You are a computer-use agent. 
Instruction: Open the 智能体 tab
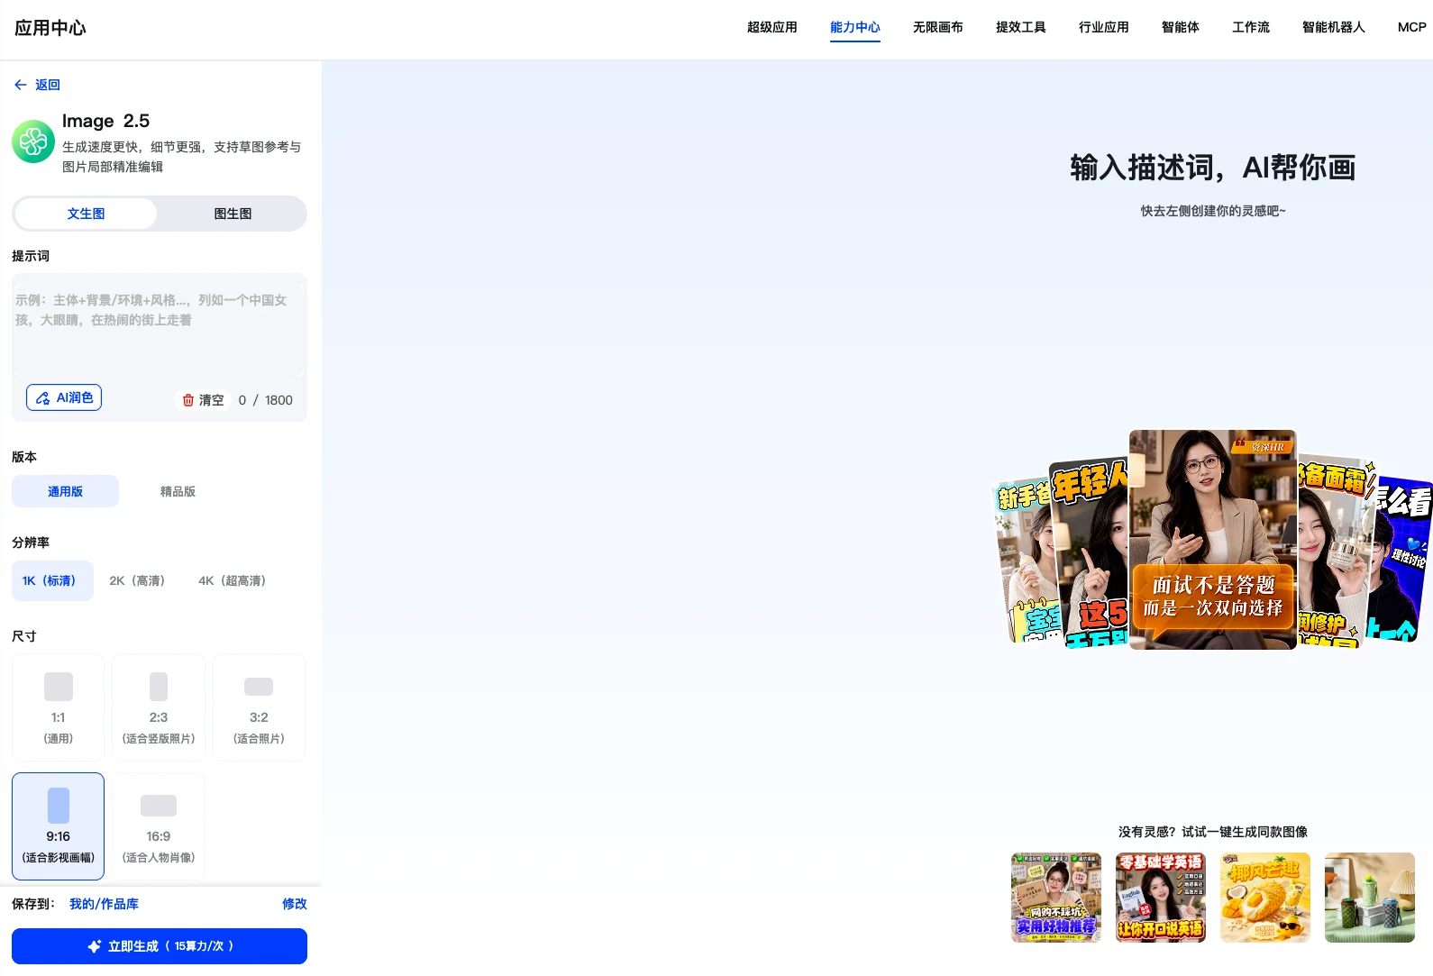(1181, 27)
